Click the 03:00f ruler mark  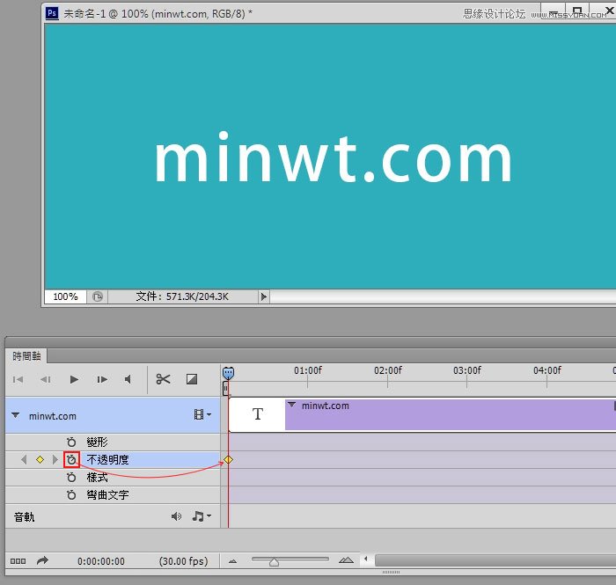[467, 370]
